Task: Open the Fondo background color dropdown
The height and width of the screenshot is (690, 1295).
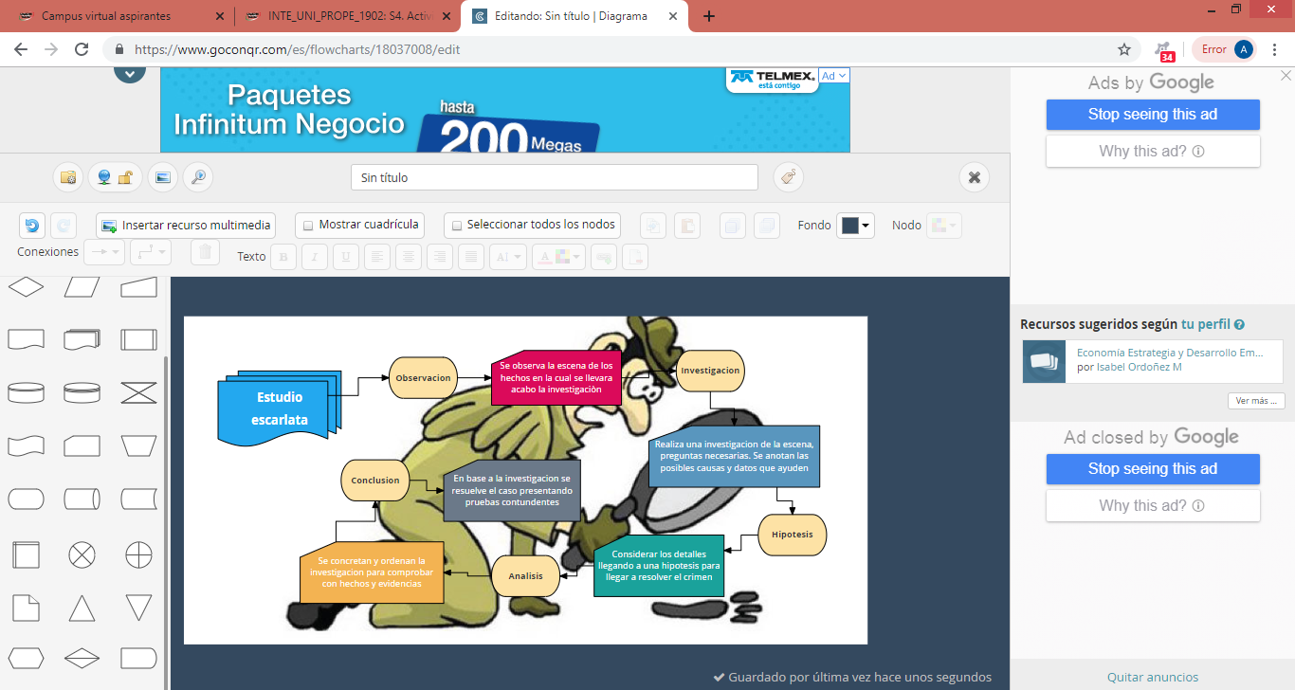Action: (x=854, y=226)
